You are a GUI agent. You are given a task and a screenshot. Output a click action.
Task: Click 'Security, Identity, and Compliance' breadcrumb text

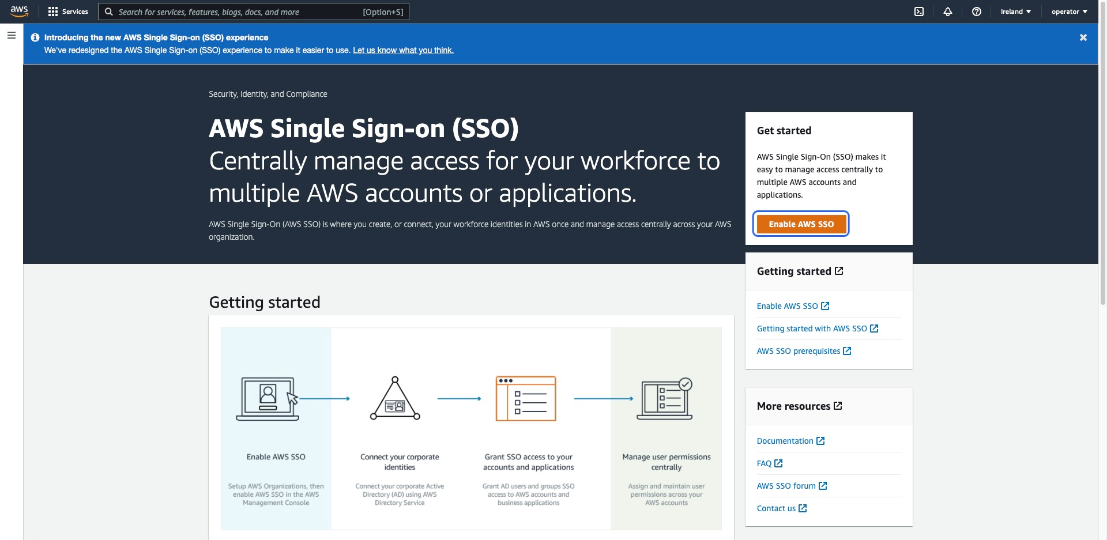268,94
